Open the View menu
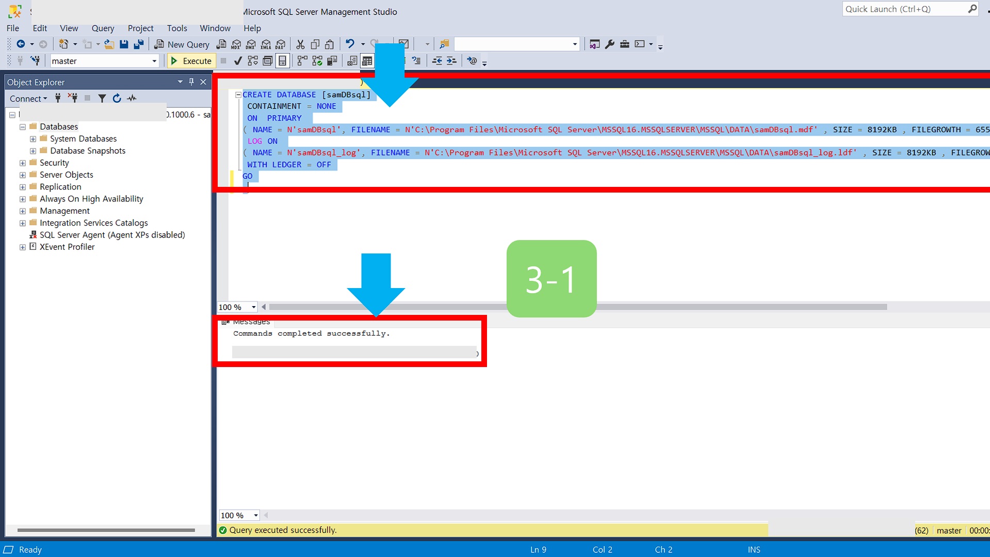990x557 pixels. point(69,28)
